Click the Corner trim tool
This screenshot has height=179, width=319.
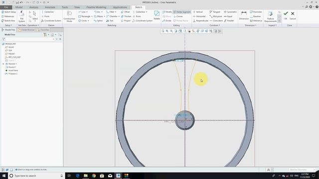click(178, 16)
